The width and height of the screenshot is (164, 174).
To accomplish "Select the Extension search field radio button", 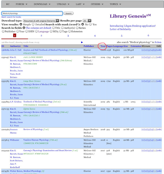I will point(70,31).
